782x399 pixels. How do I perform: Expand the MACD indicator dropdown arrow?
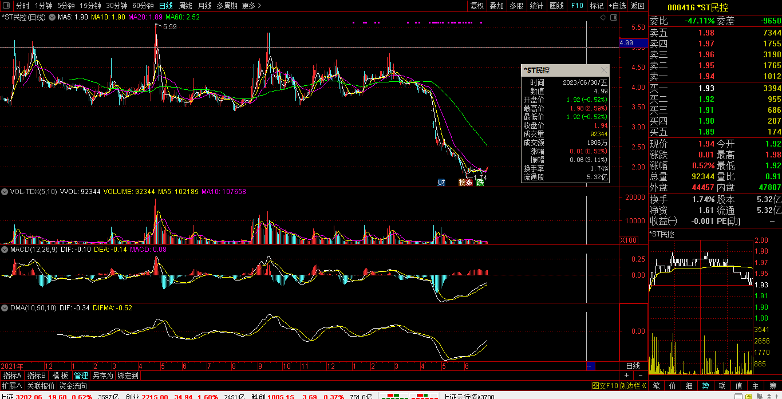[x=5, y=250]
